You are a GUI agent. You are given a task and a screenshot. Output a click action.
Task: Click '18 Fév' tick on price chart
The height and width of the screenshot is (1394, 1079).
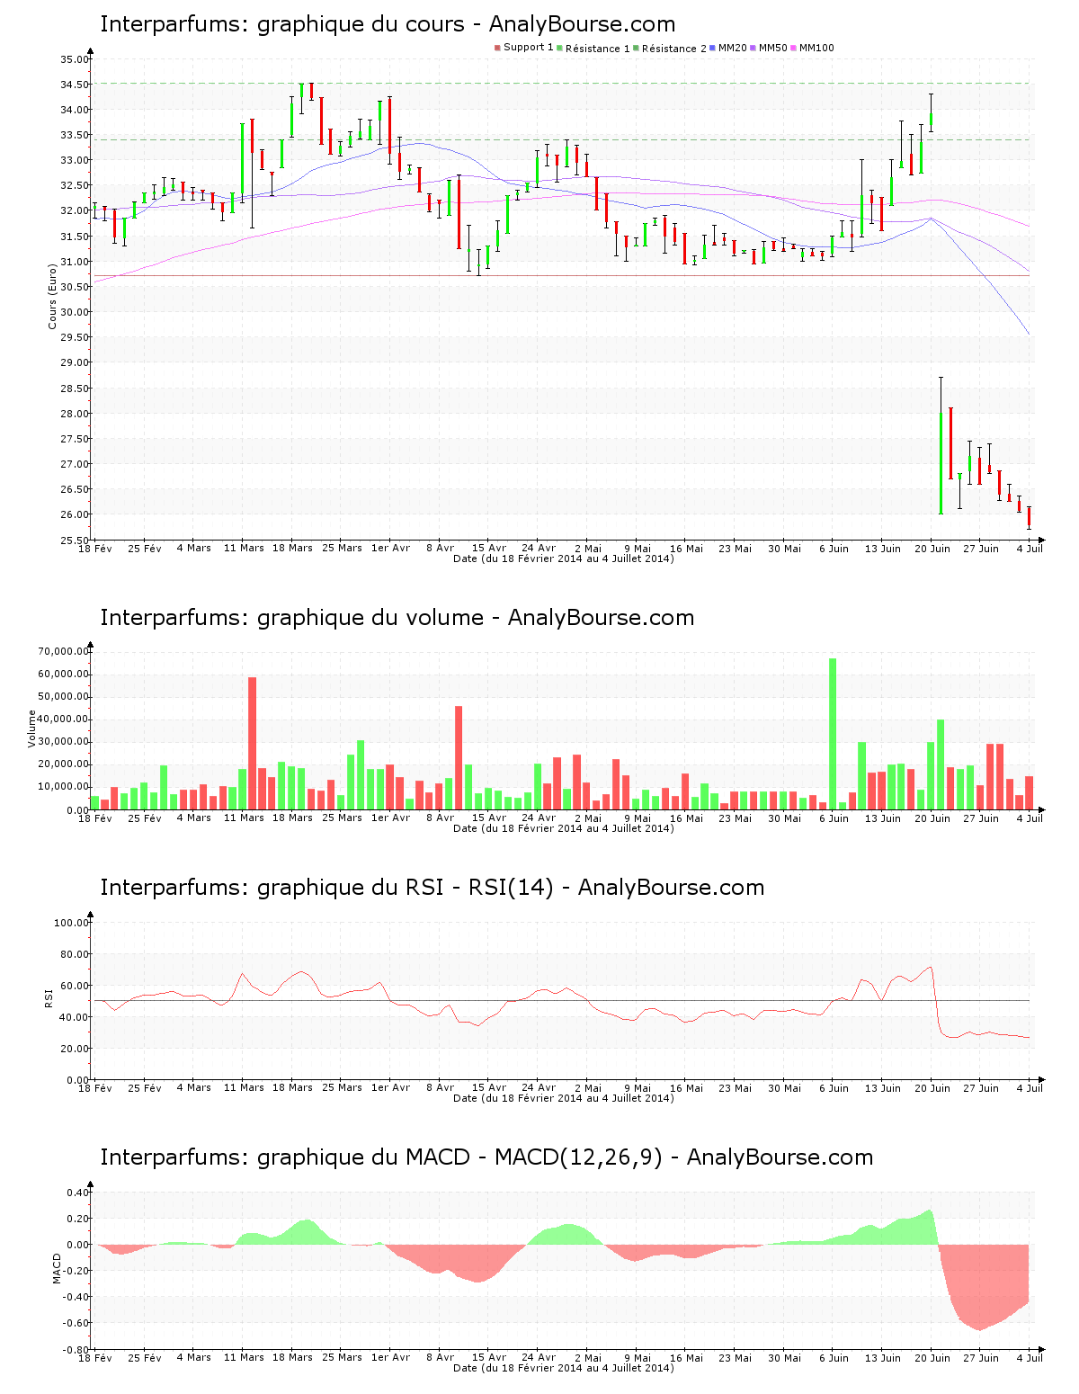point(95,549)
